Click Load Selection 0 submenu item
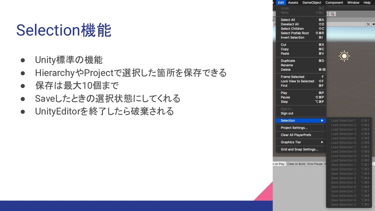This screenshot has width=375, height=211. [350, 160]
